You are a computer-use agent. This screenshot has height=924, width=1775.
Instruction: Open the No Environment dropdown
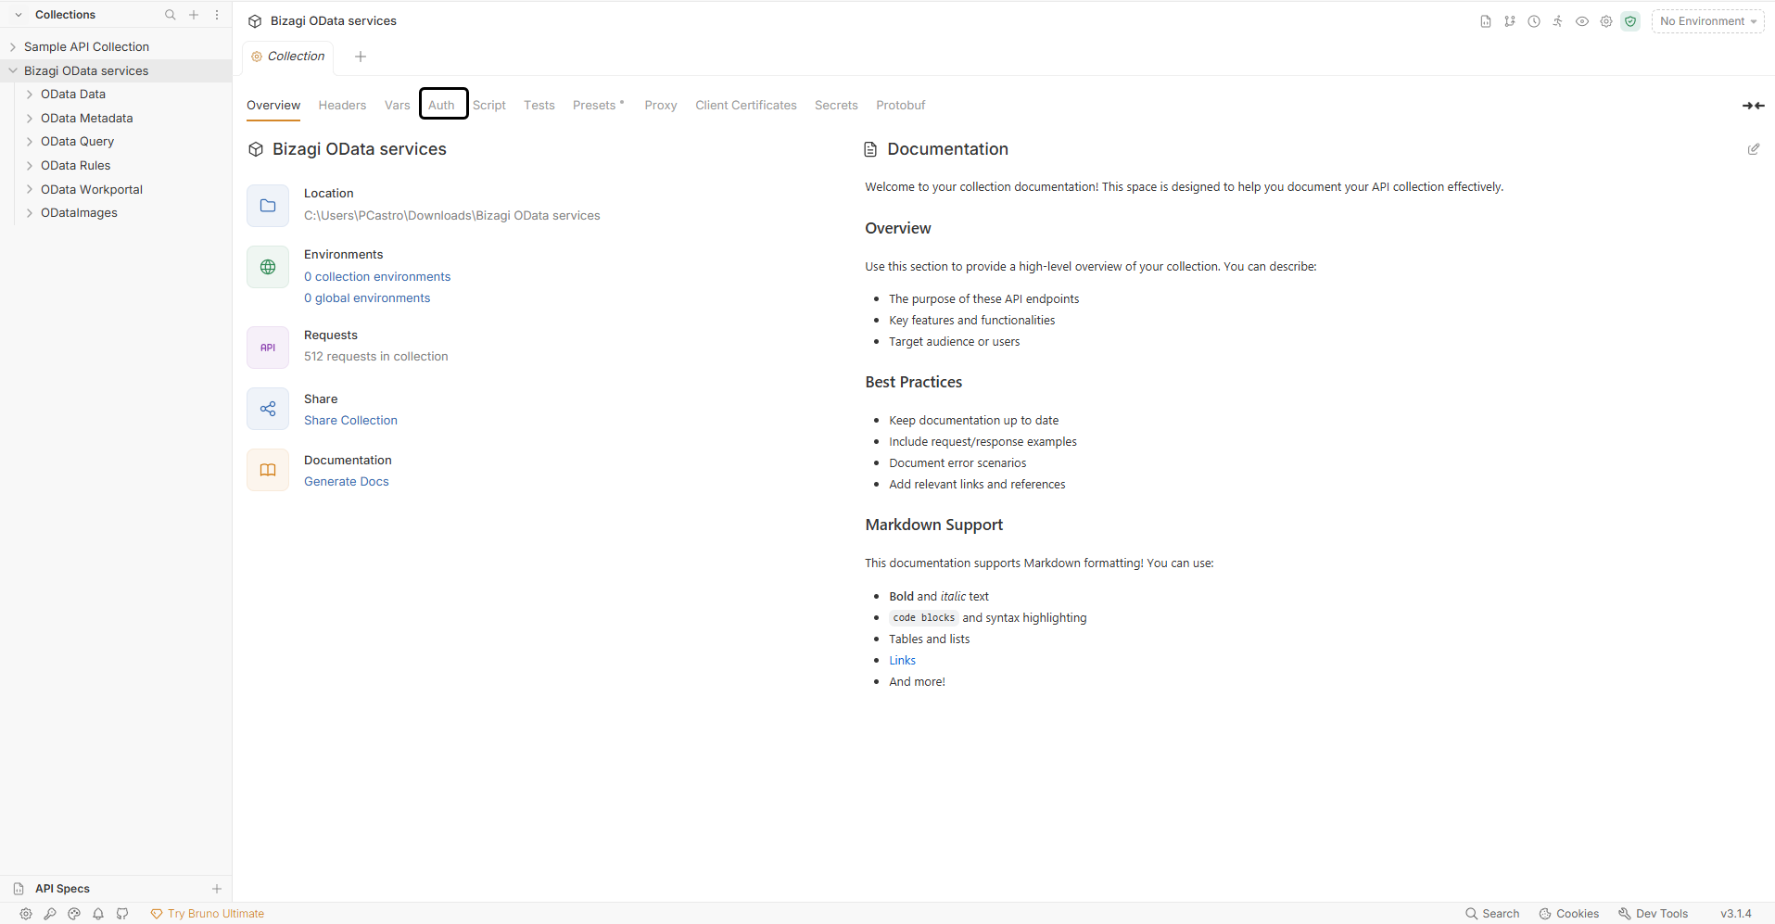tap(1707, 21)
